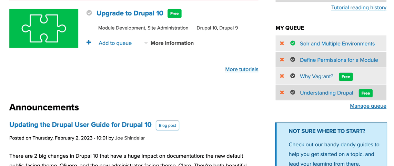Expand the More information chevron

pyautogui.click(x=146, y=43)
